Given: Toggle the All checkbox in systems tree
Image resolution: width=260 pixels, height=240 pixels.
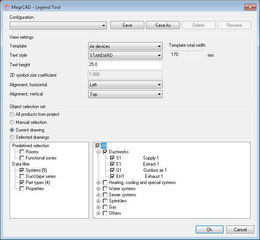Looking at the screenshot, I should tap(98, 146).
